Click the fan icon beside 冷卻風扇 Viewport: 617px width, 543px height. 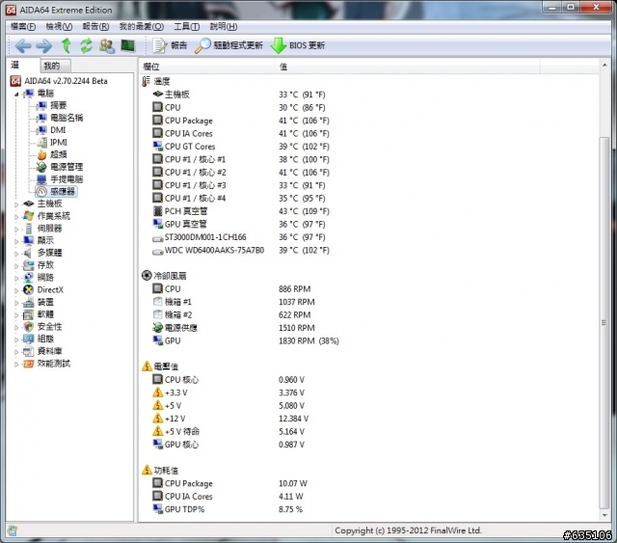pos(147,275)
